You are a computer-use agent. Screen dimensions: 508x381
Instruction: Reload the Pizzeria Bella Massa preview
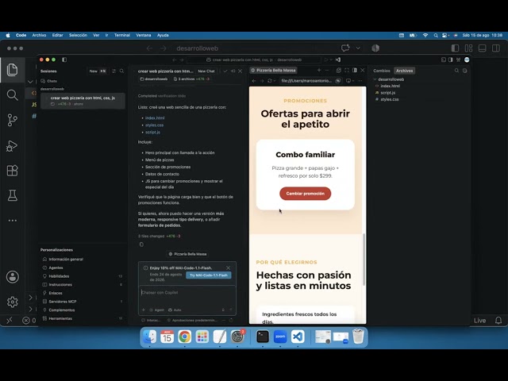[269, 81]
